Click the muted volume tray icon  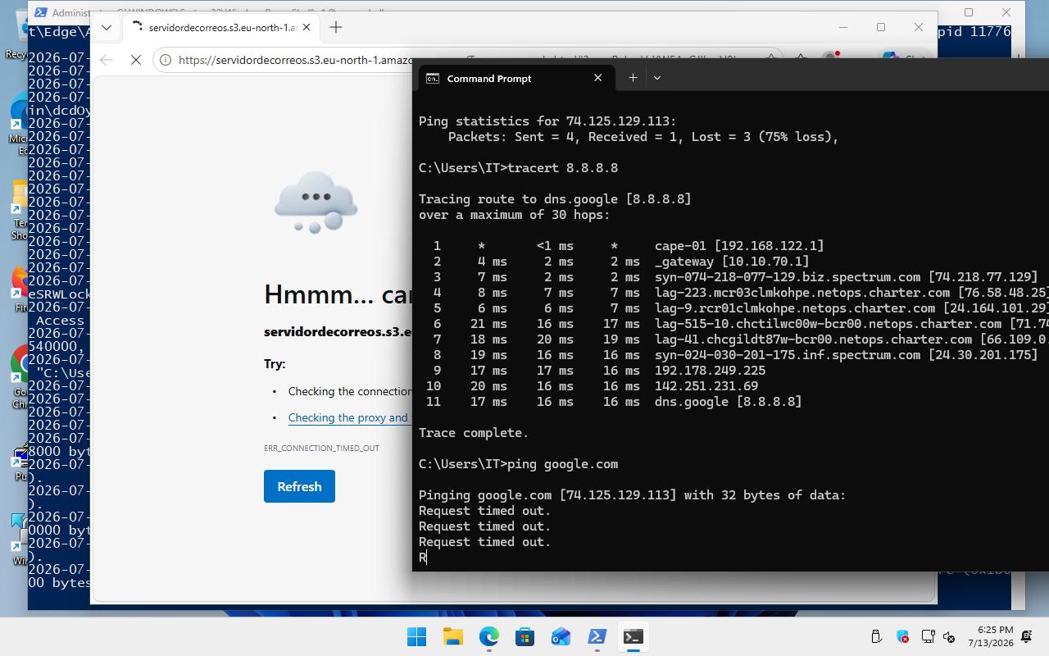tap(949, 636)
